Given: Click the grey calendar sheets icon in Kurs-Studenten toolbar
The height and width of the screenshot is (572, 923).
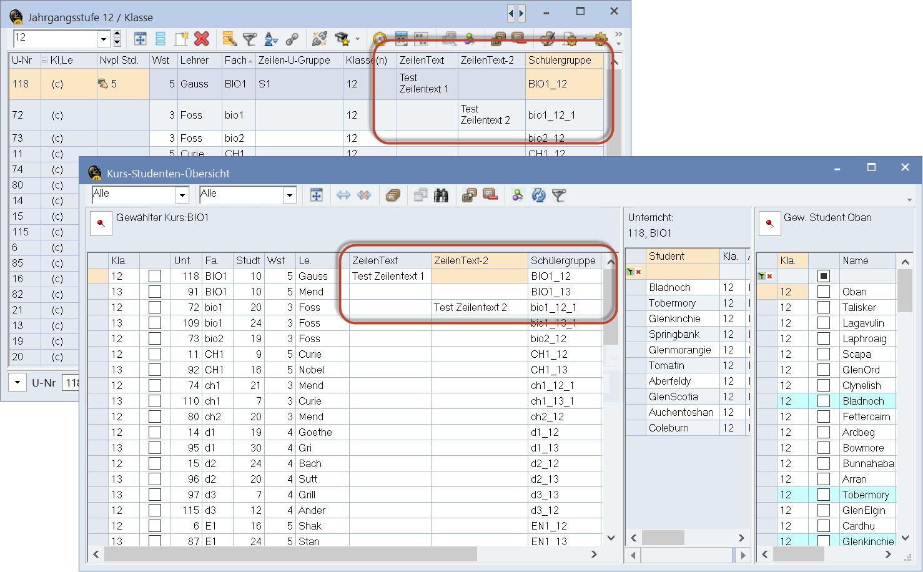Looking at the screenshot, I should [421, 195].
